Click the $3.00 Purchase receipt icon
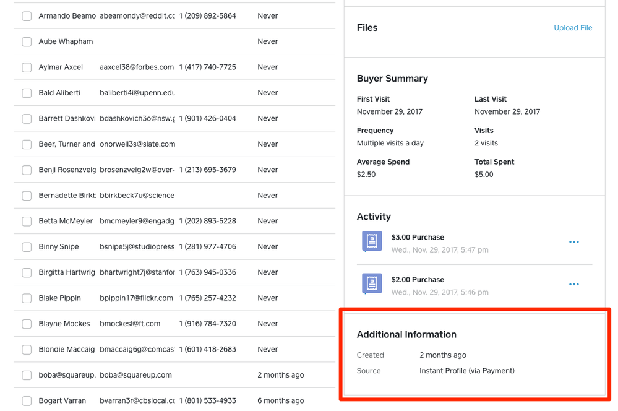618x411 pixels. tap(372, 241)
